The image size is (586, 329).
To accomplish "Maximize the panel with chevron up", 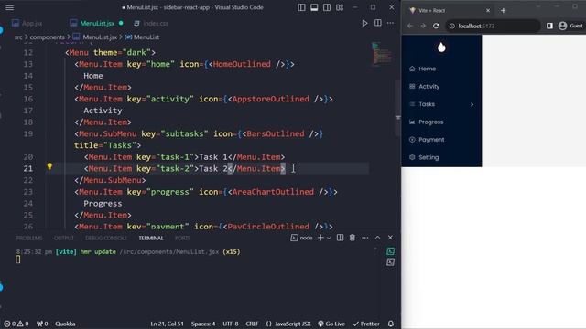I will coord(378,238).
